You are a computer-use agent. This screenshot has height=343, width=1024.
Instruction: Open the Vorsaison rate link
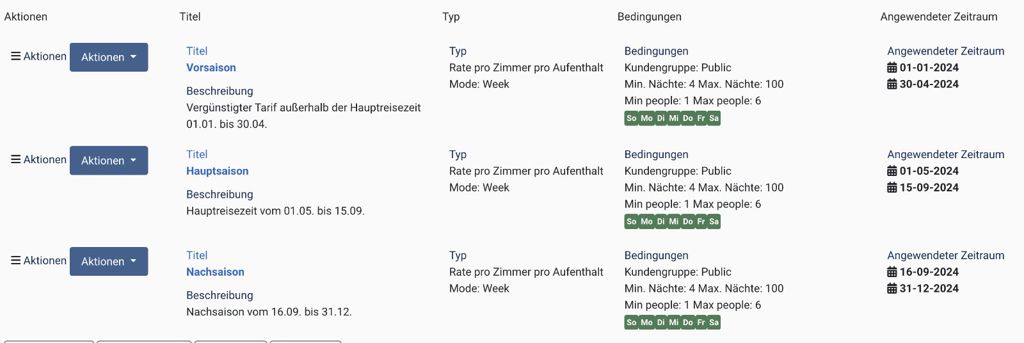point(211,68)
